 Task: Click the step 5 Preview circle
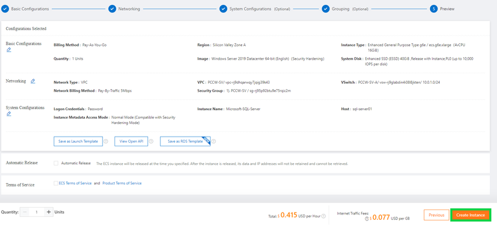coord(434,9)
